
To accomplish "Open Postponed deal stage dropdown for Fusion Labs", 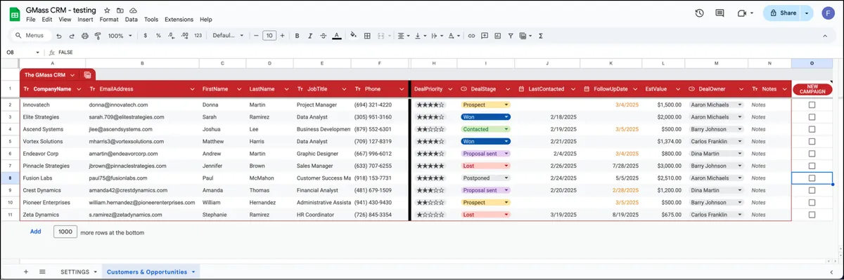I will coord(506,178).
